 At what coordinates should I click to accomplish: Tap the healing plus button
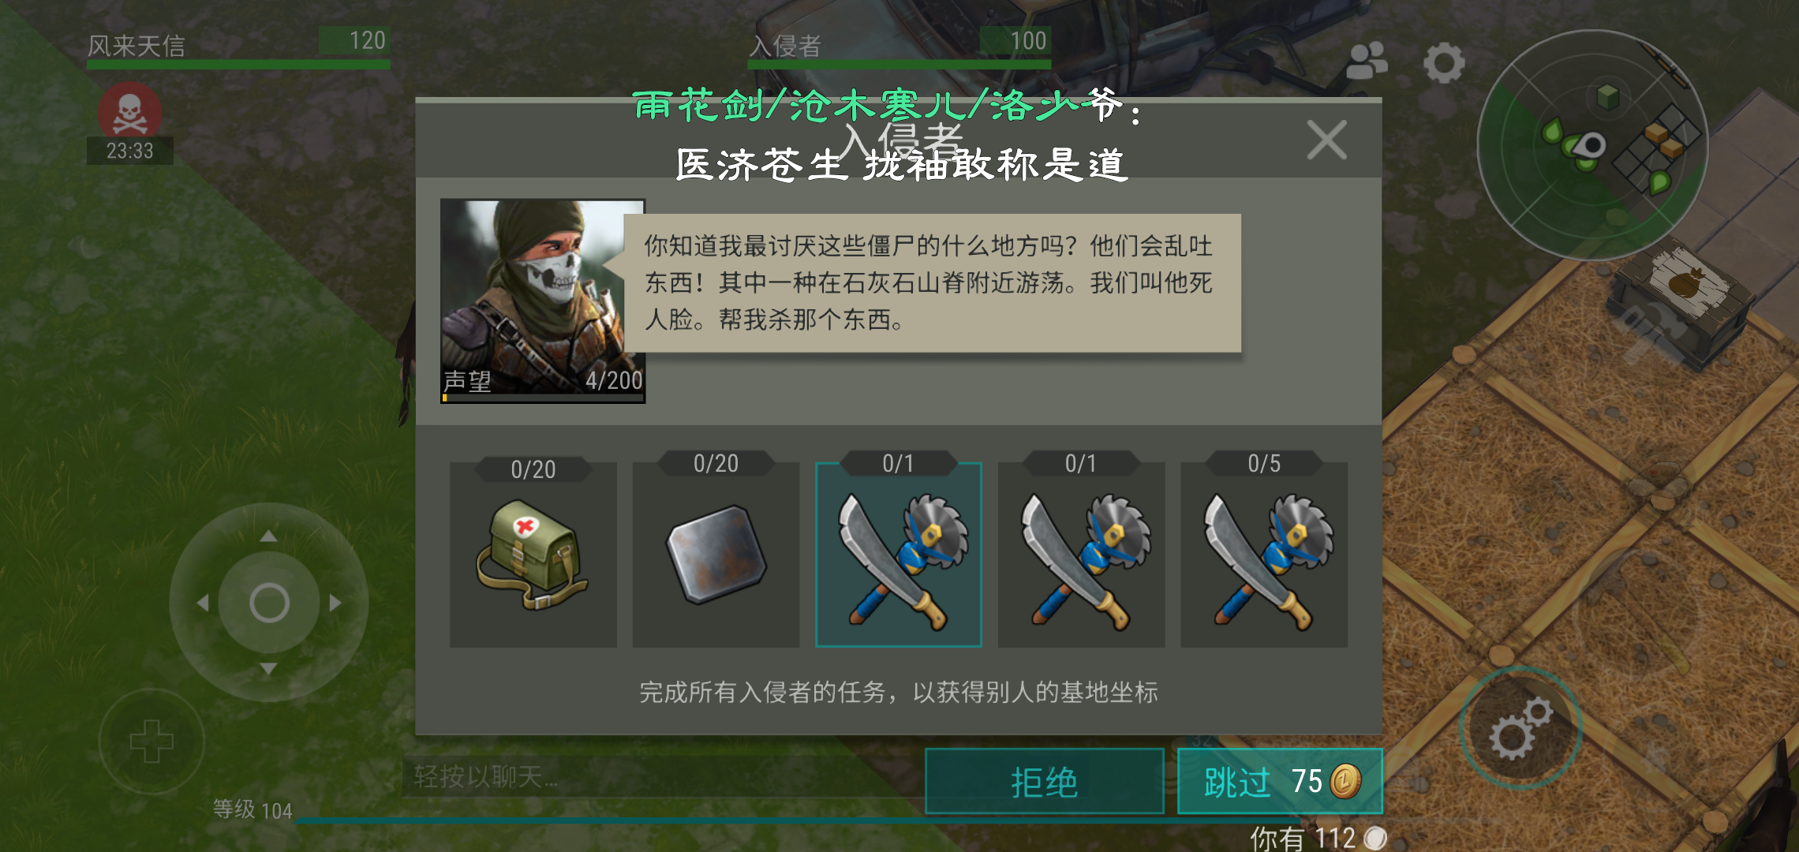coord(151,742)
